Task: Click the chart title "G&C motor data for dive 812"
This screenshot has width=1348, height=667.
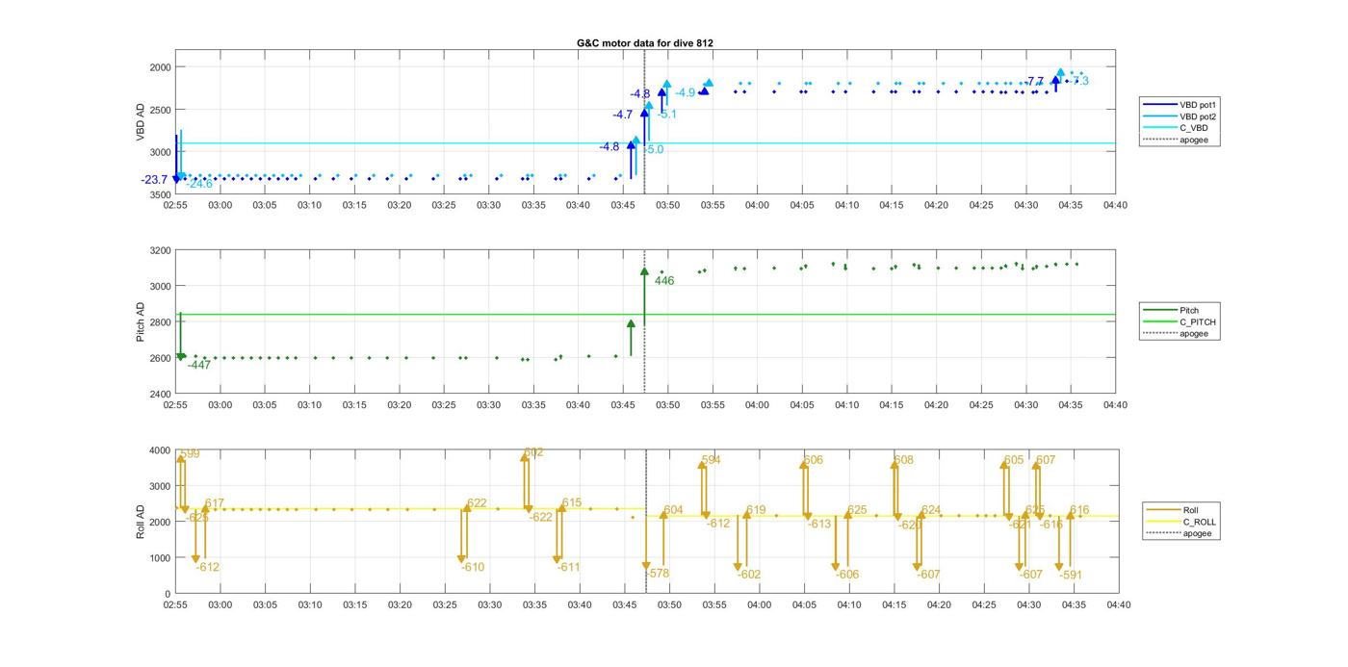Action: [645, 43]
